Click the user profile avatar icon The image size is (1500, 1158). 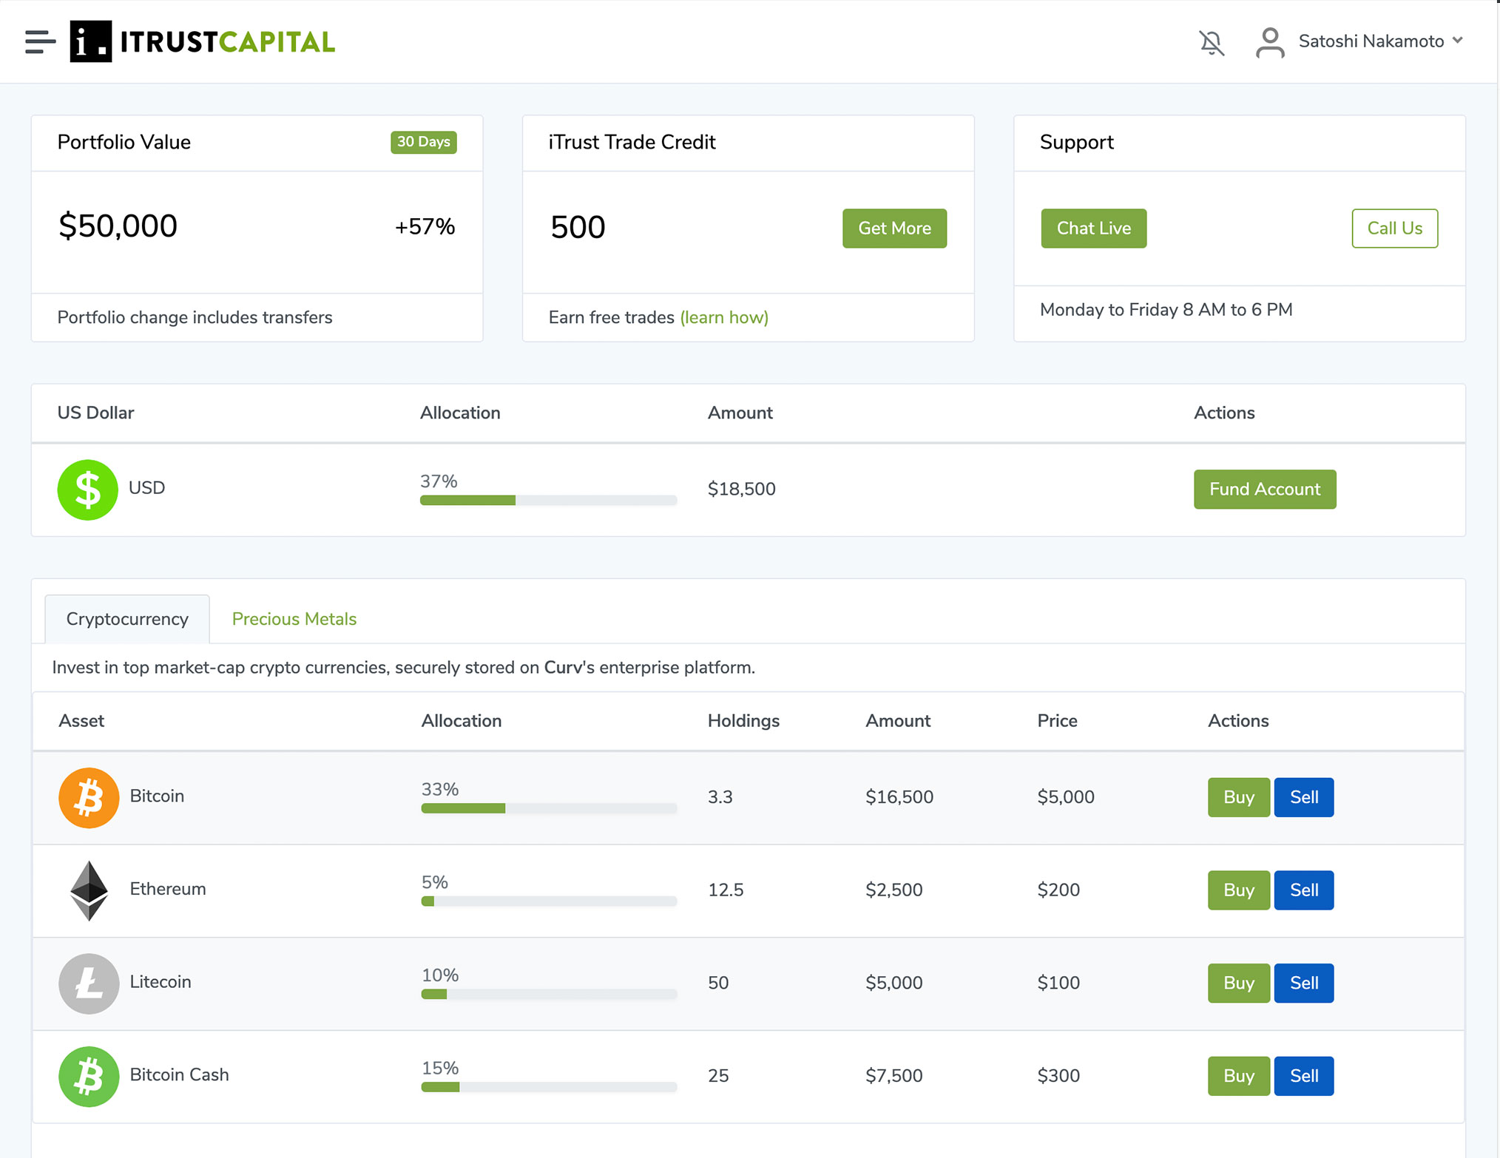tap(1270, 42)
